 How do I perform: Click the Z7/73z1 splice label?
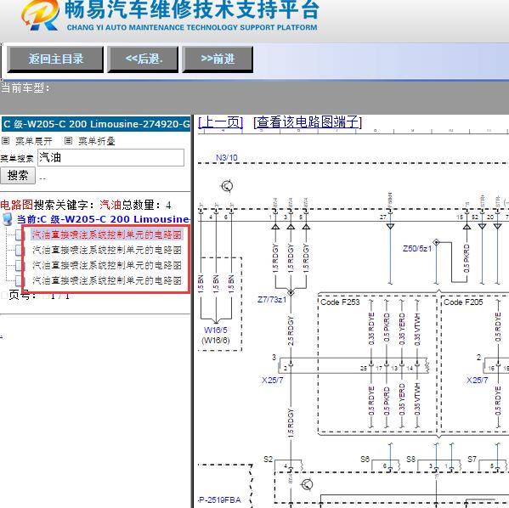pos(272,299)
